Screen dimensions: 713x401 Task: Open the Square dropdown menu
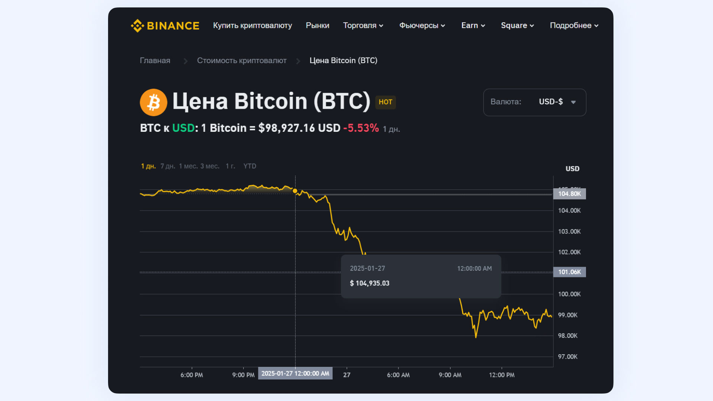coord(517,26)
